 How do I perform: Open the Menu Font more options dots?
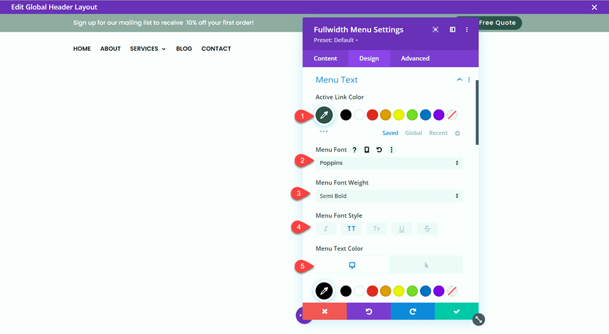(391, 150)
